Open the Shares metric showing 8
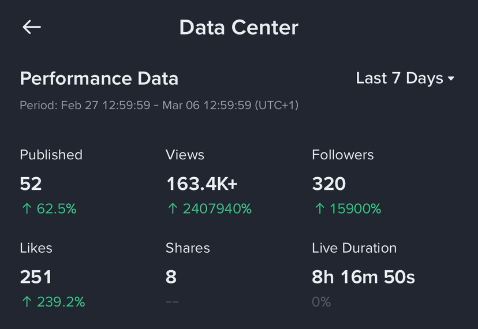 pos(171,277)
